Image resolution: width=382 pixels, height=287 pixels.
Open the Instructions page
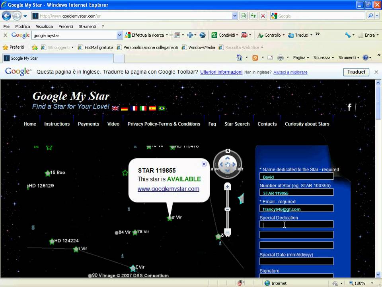[57, 124]
